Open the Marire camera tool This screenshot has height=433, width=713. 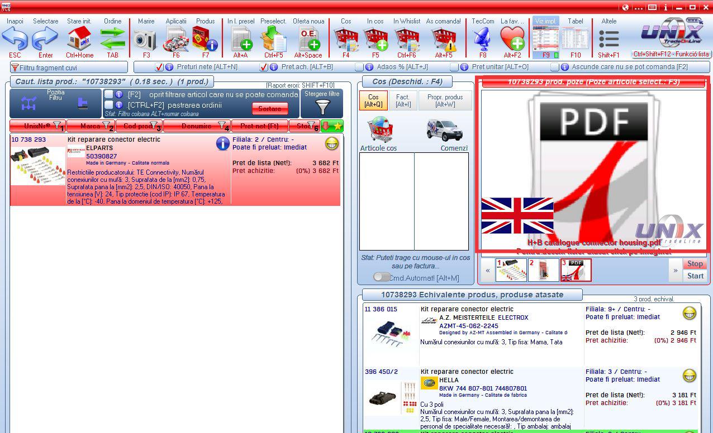point(146,39)
